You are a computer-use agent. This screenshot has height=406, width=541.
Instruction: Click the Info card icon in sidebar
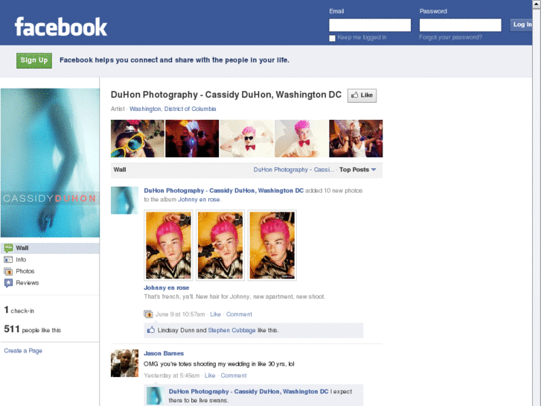click(8, 259)
